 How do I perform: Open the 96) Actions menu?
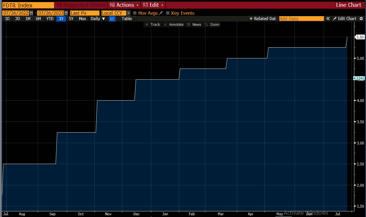pyautogui.click(x=124, y=5)
